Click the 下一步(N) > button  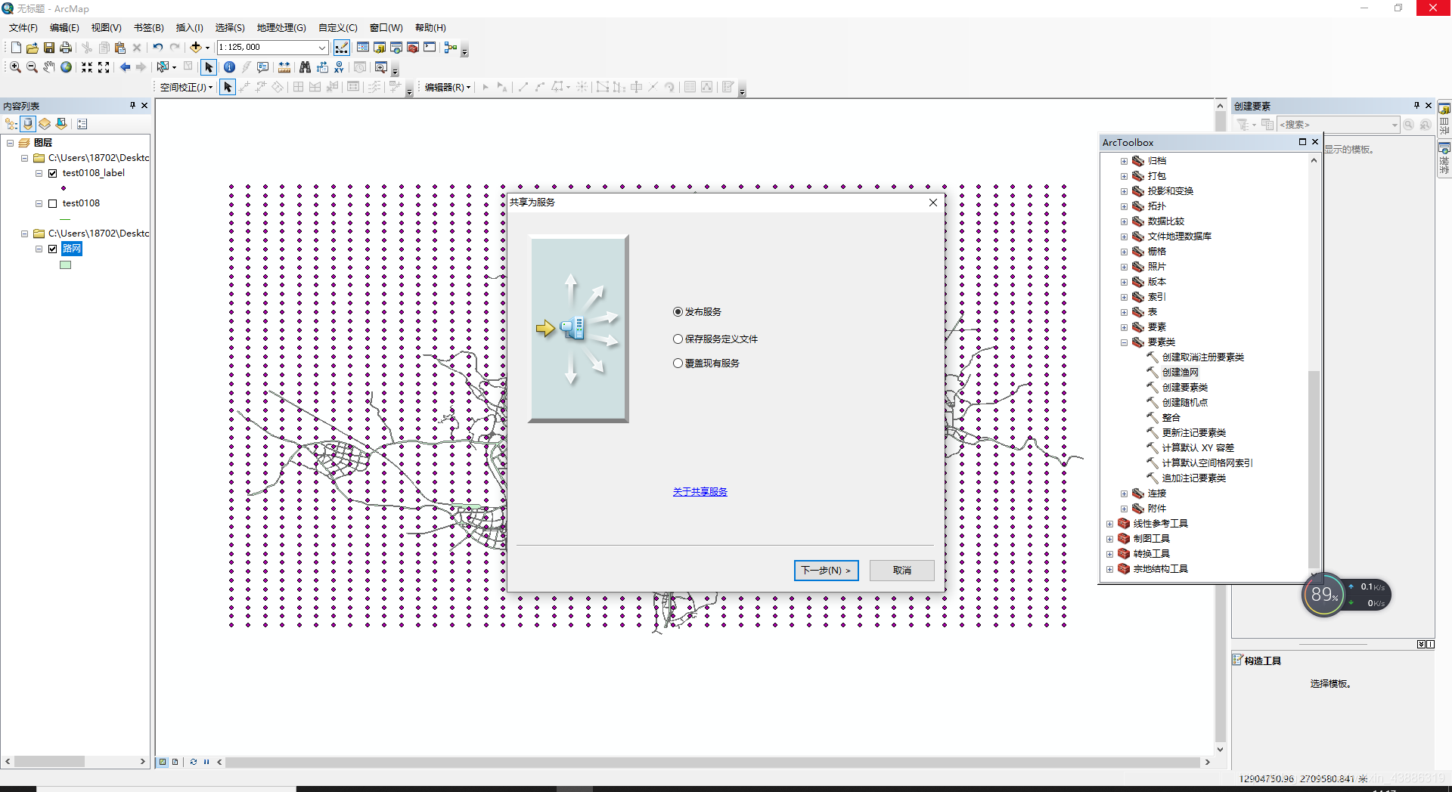[826, 571]
